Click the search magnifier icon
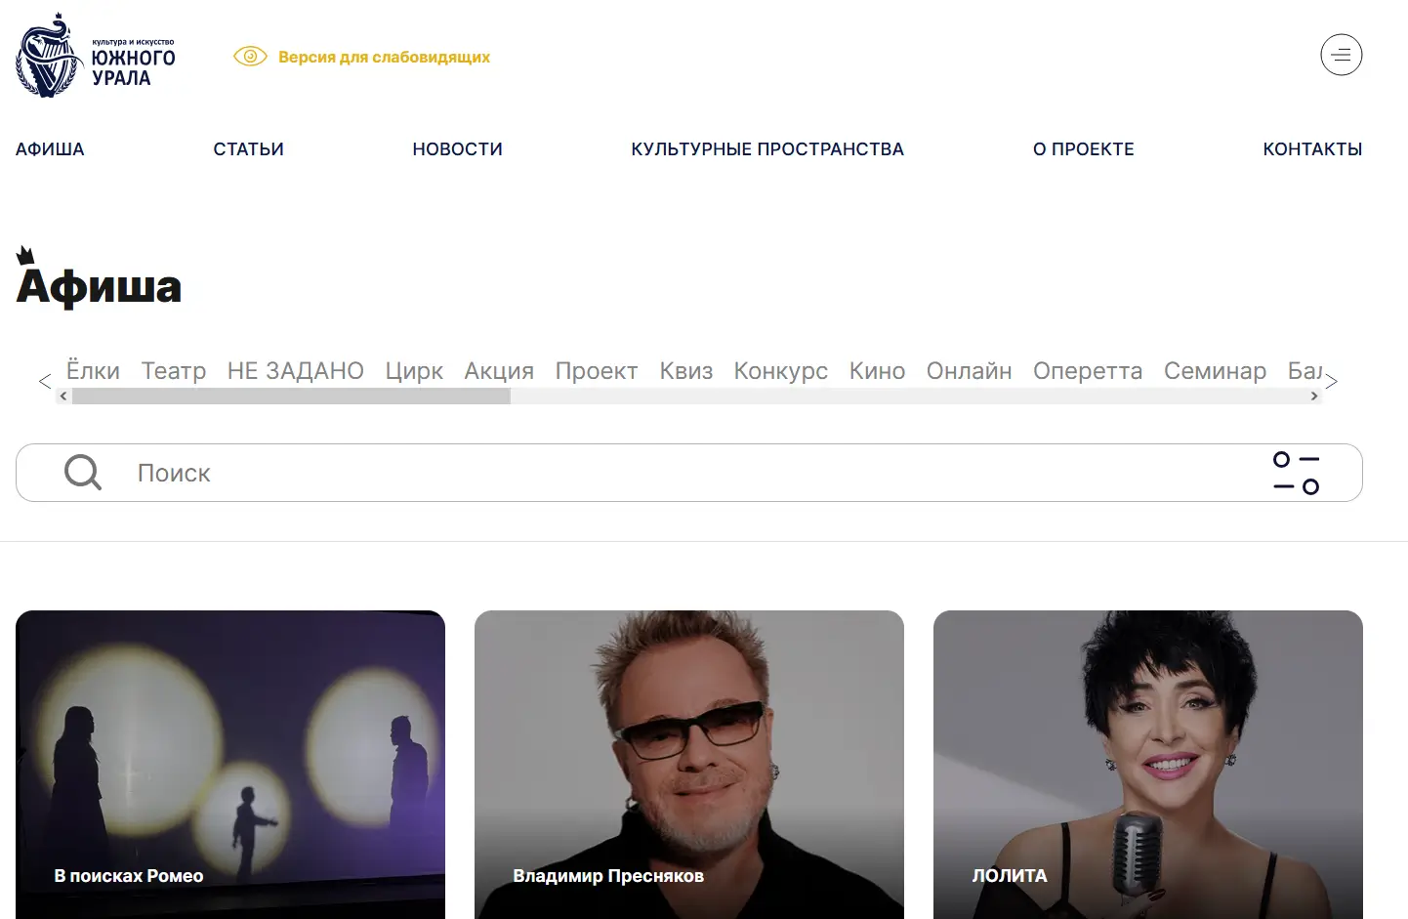Viewport: 1408px width, 919px height. coord(83,473)
